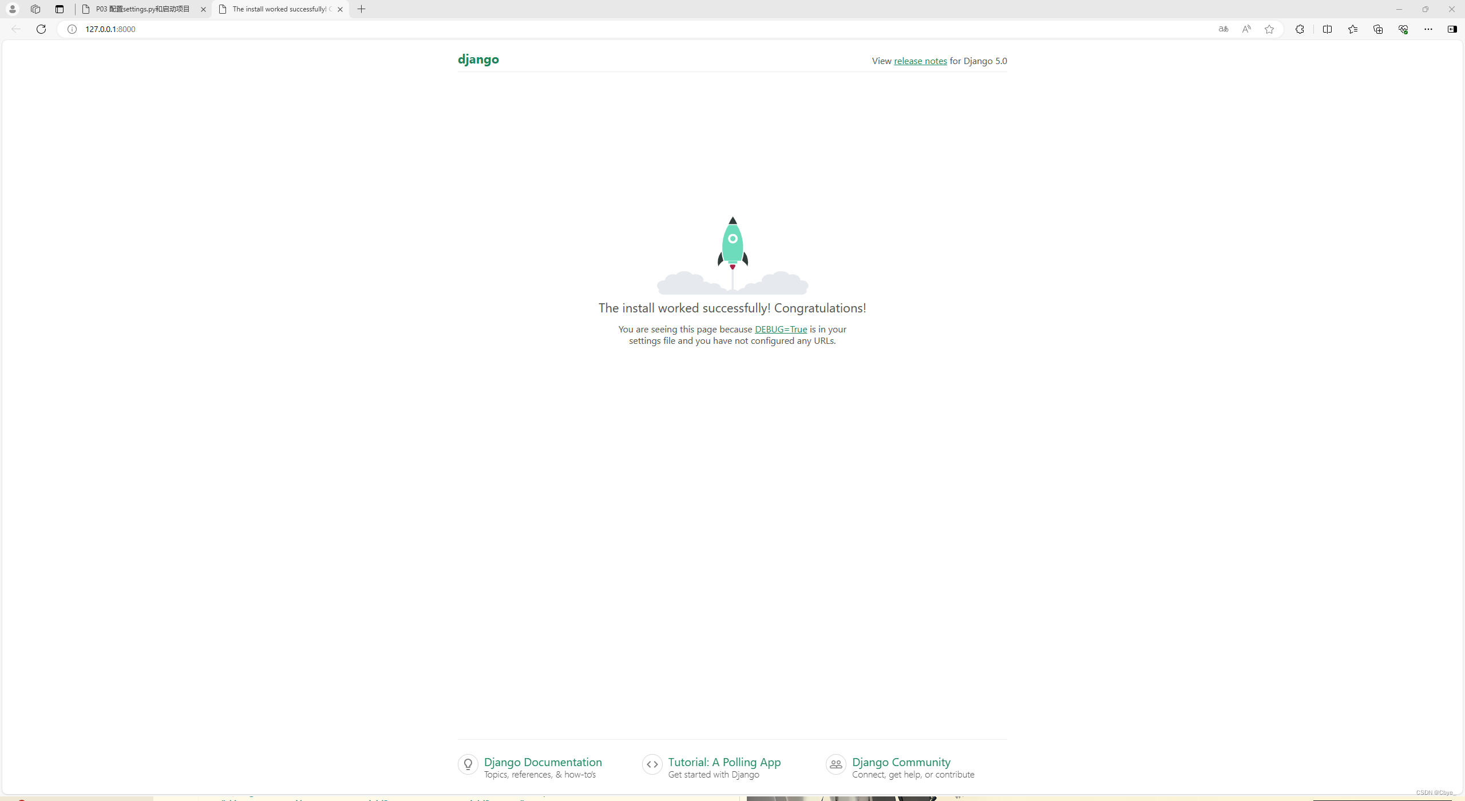The image size is (1465, 801).
Task: Activate the Read aloud icon
Action: (x=1246, y=29)
